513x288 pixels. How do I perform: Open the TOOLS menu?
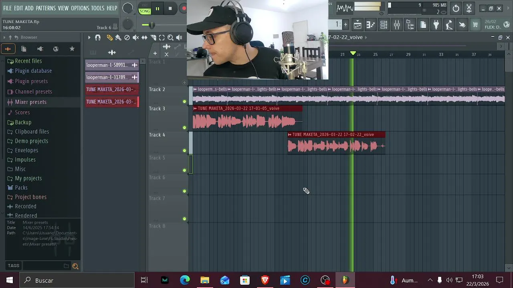click(97, 8)
